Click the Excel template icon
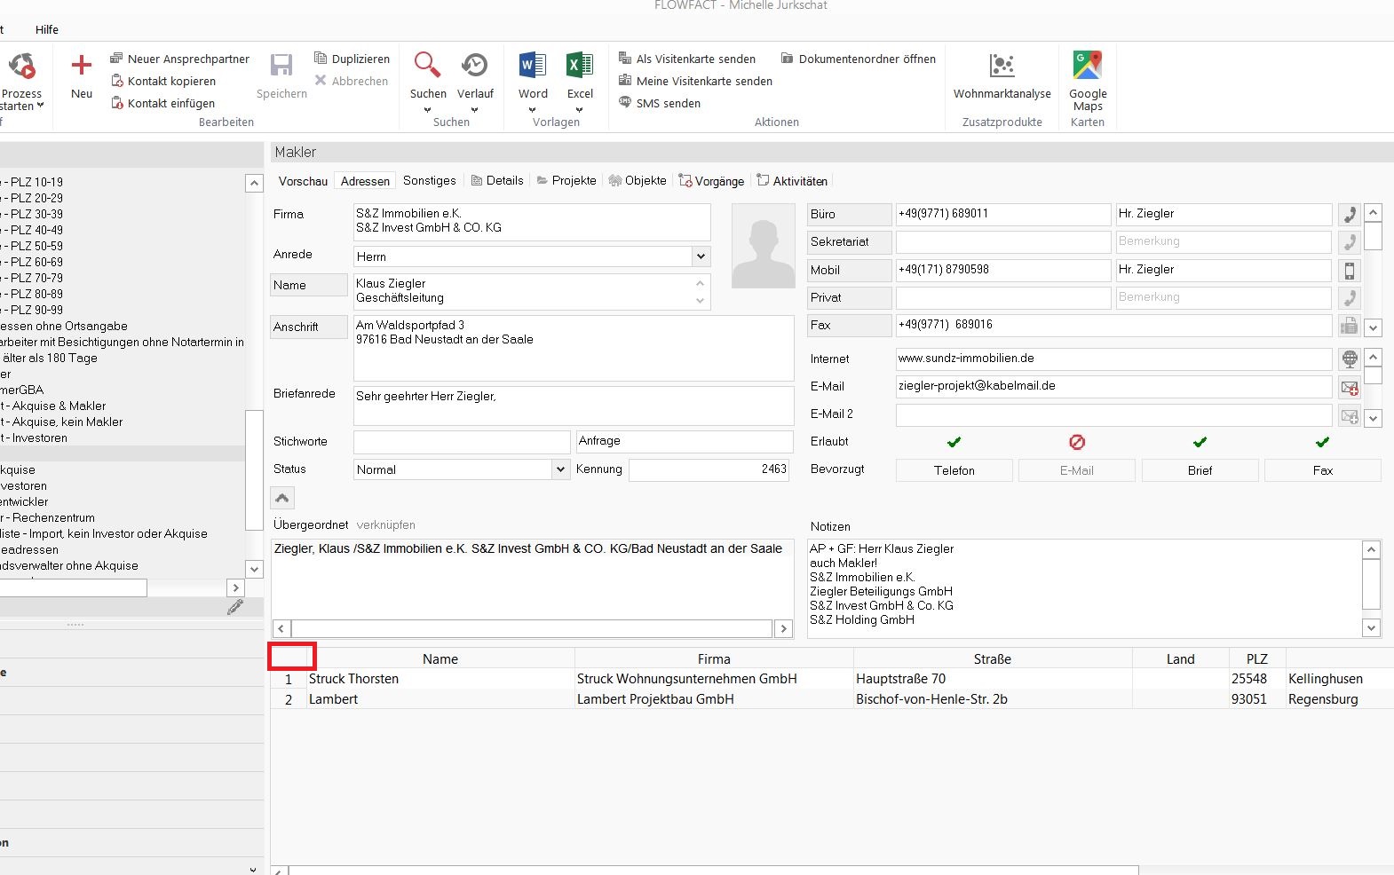 [x=580, y=67]
